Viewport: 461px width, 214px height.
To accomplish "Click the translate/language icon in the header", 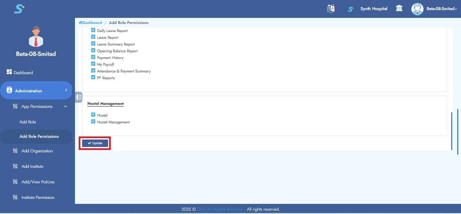I will tap(331, 8).
